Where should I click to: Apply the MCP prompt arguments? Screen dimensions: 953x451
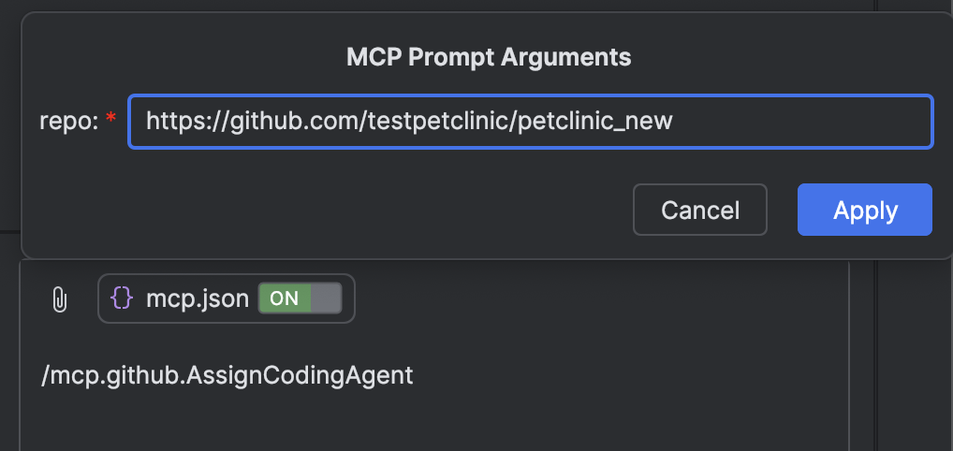tap(865, 210)
